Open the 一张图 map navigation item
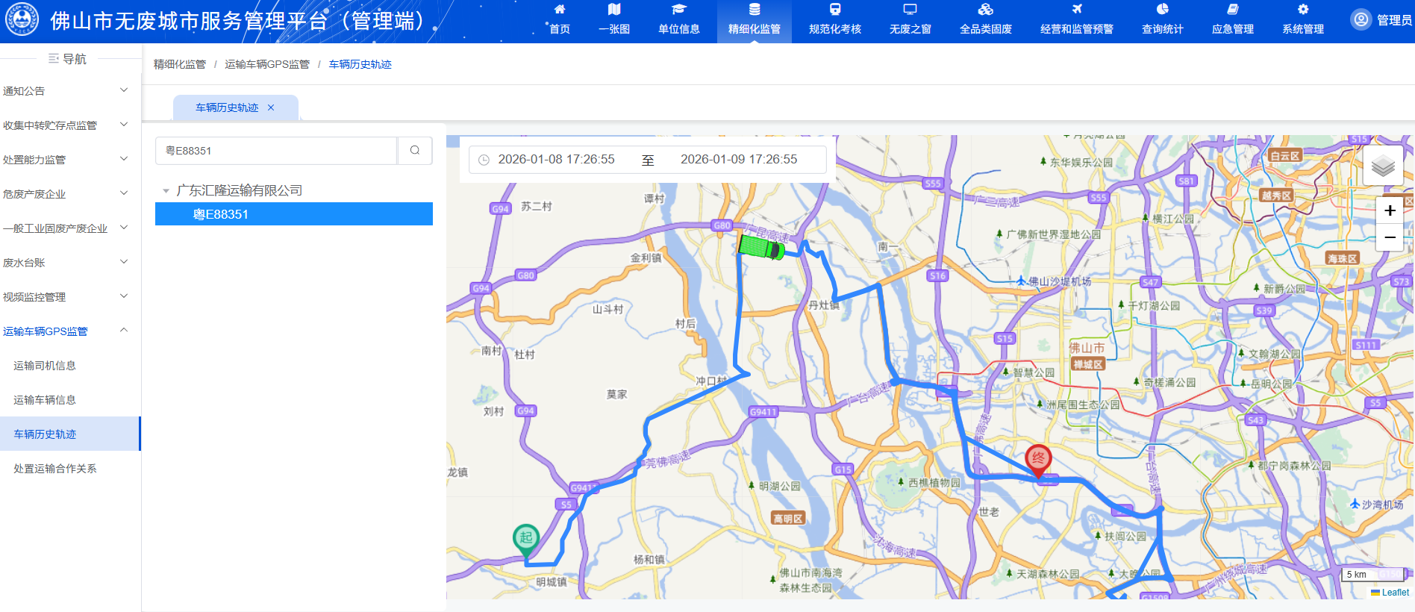 (614, 19)
